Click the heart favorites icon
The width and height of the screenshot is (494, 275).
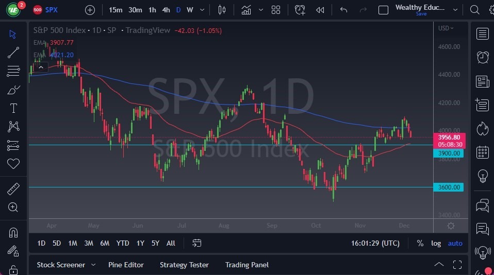tap(13, 164)
